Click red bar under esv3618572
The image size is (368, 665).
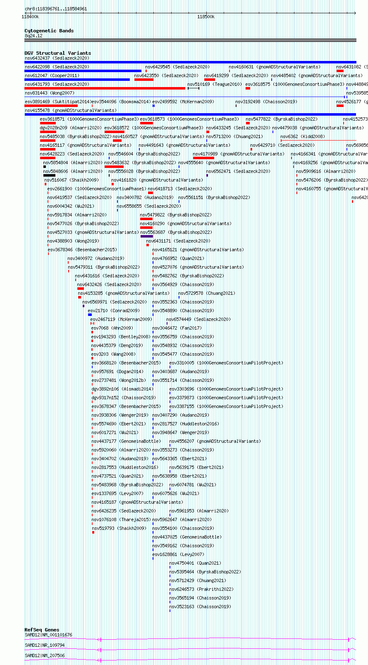[115, 132]
